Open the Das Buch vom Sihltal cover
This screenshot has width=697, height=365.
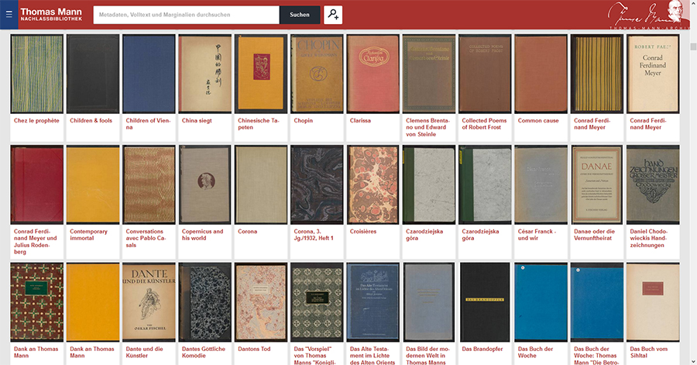[x=653, y=302]
